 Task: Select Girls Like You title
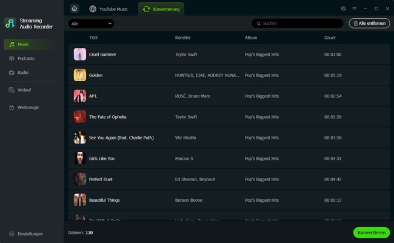tap(102, 159)
